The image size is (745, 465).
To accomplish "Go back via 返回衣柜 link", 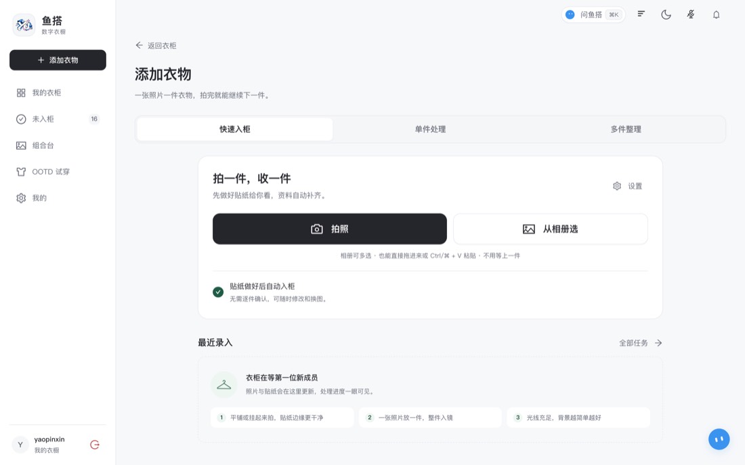I will pyautogui.click(x=156, y=45).
